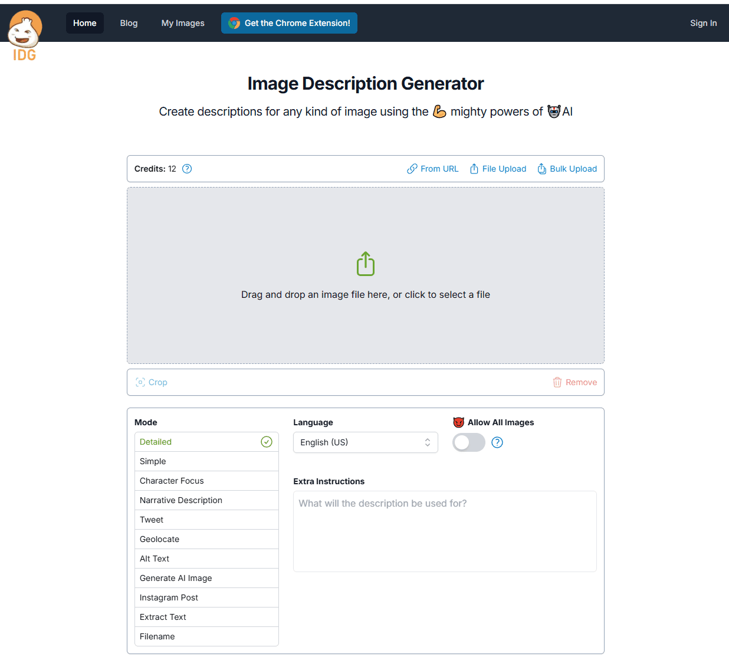Click the green upload icon in dropzone

(x=366, y=264)
